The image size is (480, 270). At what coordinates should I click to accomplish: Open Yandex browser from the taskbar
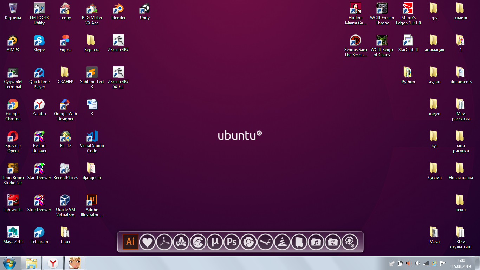pyautogui.click(x=53, y=263)
